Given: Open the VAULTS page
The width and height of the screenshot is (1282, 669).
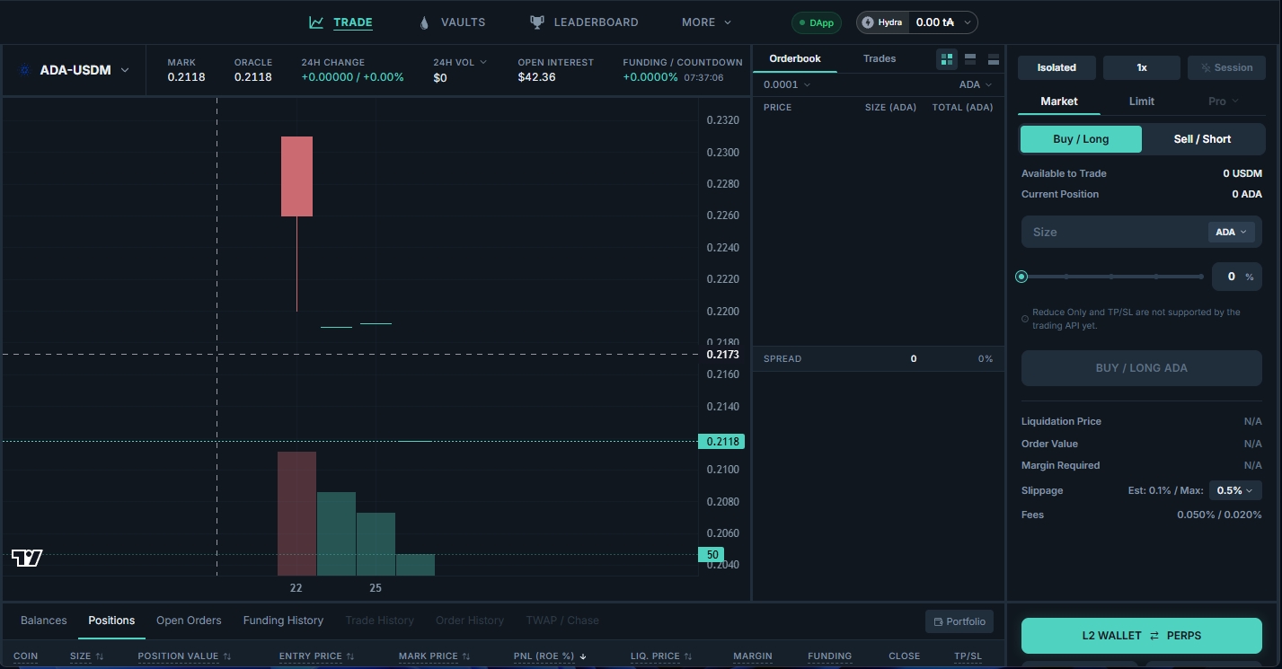Looking at the screenshot, I should click(452, 22).
